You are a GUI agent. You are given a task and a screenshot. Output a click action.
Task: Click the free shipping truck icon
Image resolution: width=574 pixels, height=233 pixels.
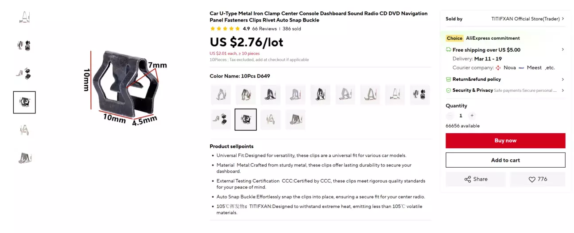click(x=449, y=50)
